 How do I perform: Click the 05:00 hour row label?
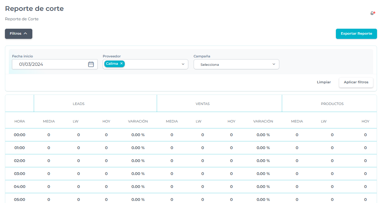[x=20, y=199]
